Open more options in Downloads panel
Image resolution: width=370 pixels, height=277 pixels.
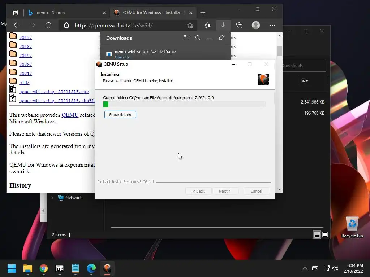[210, 38]
